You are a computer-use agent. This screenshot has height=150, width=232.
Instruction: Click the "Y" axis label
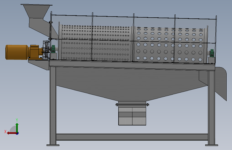17,120
